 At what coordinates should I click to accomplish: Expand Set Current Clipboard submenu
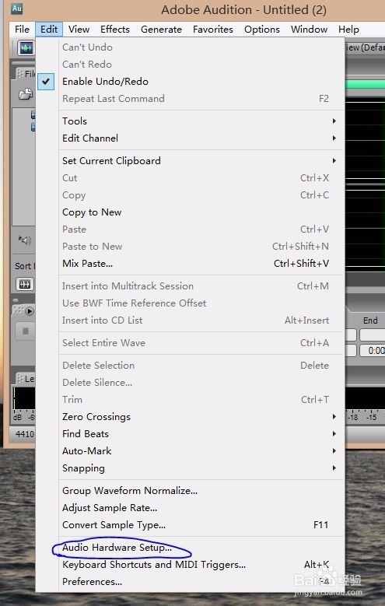pos(201,161)
